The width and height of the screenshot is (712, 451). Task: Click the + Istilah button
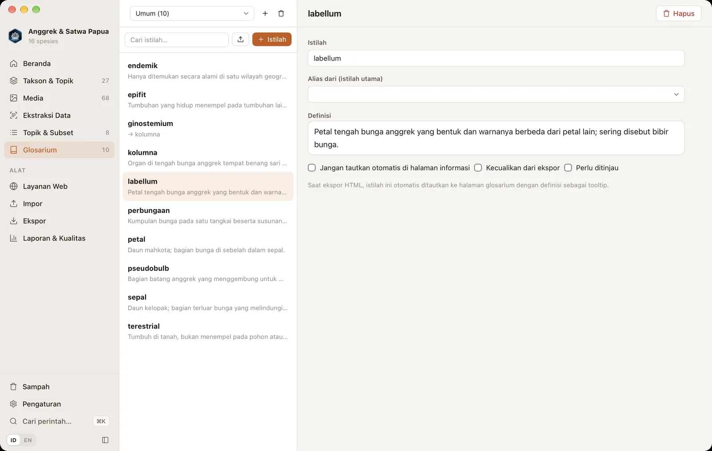coord(272,40)
